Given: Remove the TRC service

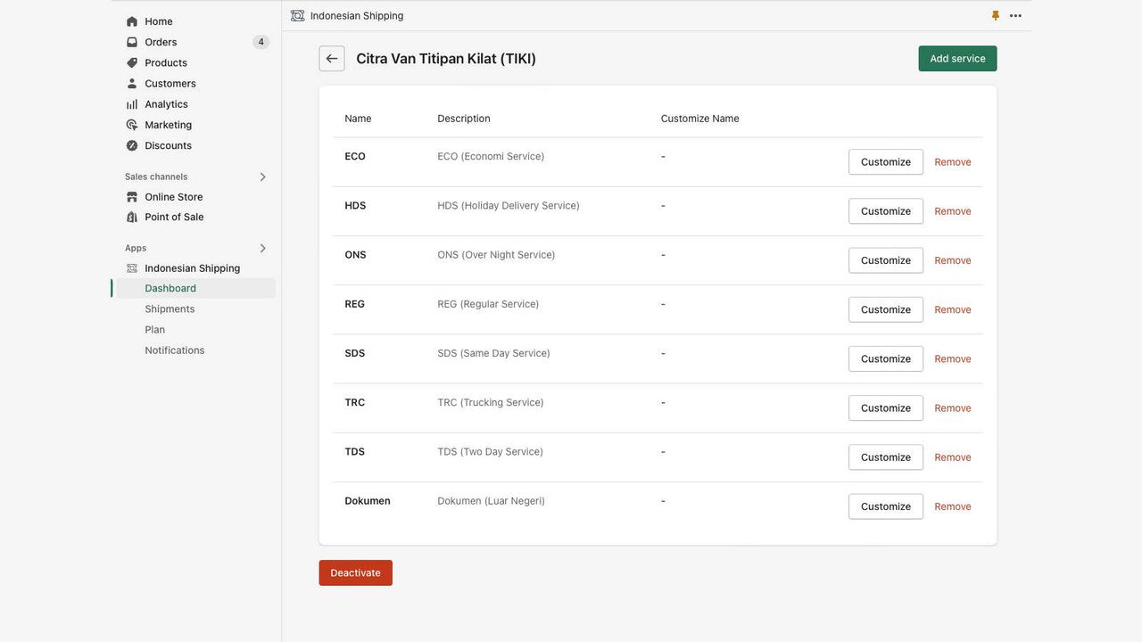Looking at the screenshot, I should (953, 408).
